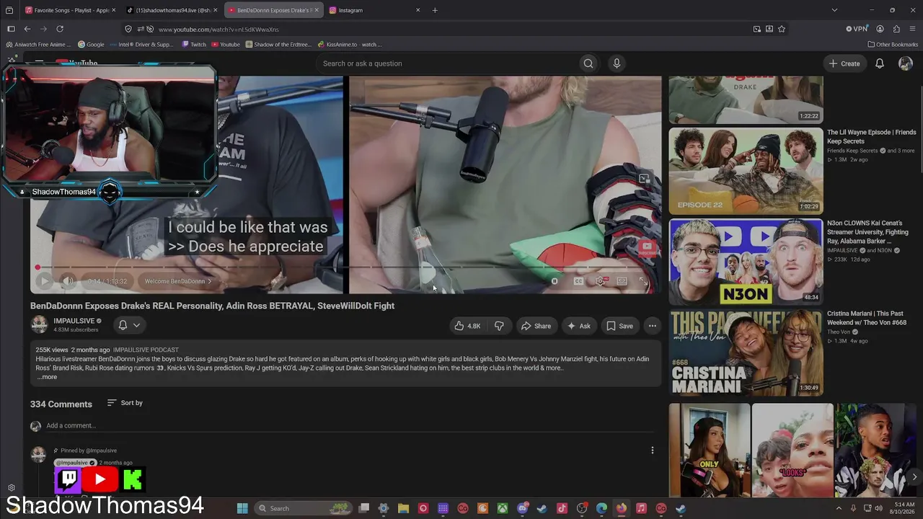The image size is (923, 519).
Task: Click the Ask button under the video
Action: click(578, 326)
